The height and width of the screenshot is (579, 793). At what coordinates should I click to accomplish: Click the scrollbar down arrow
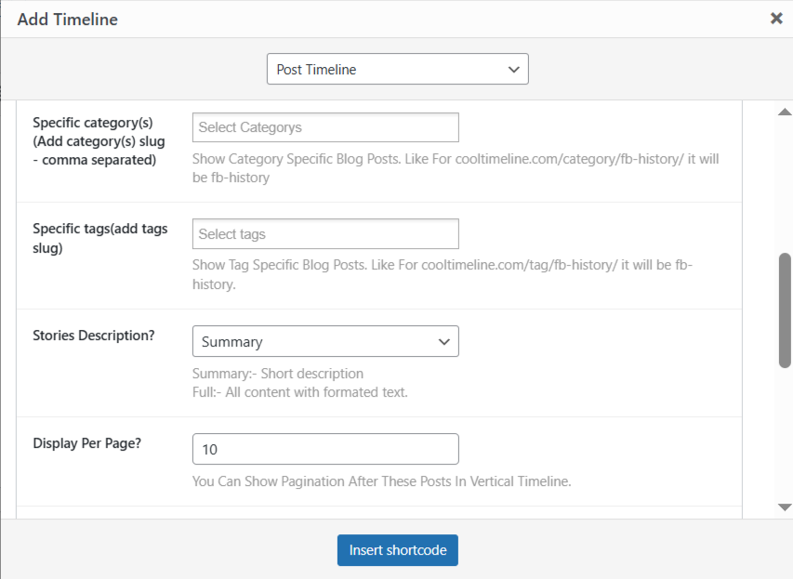[784, 507]
